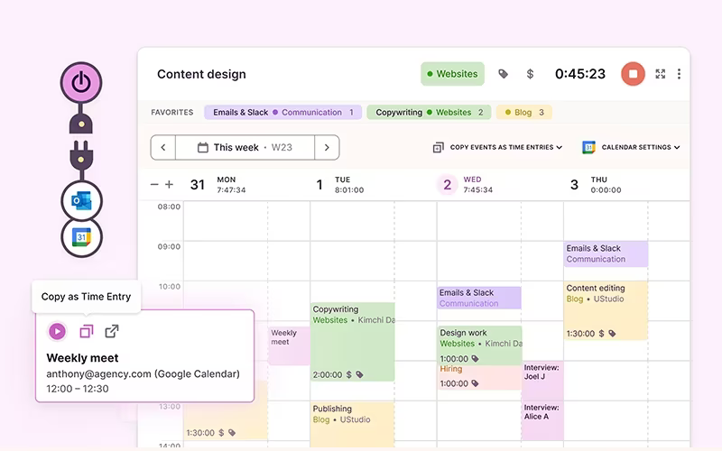Image resolution: width=722 pixels, height=451 pixels.
Task: Toggle billable dollar icon in timer bar
Action: 530,74
